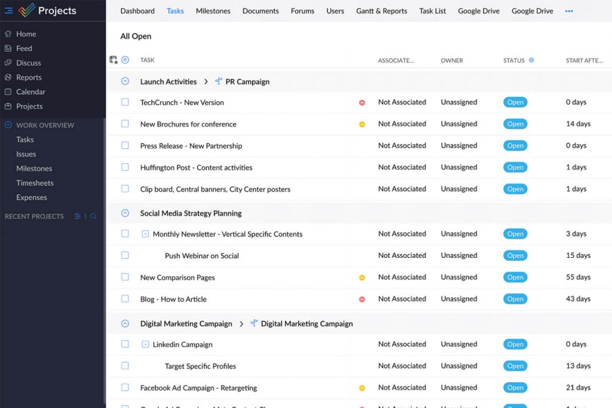Open the Gantt & Reports page

(x=381, y=10)
